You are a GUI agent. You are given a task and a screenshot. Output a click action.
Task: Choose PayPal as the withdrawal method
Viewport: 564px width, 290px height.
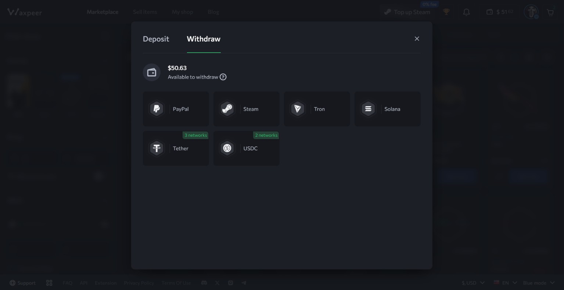(176, 109)
